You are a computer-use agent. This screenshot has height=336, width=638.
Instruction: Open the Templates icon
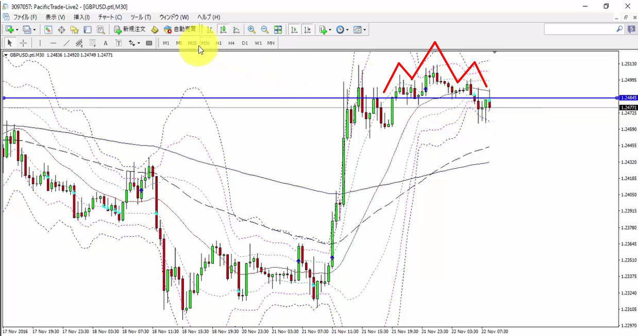(x=358, y=30)
